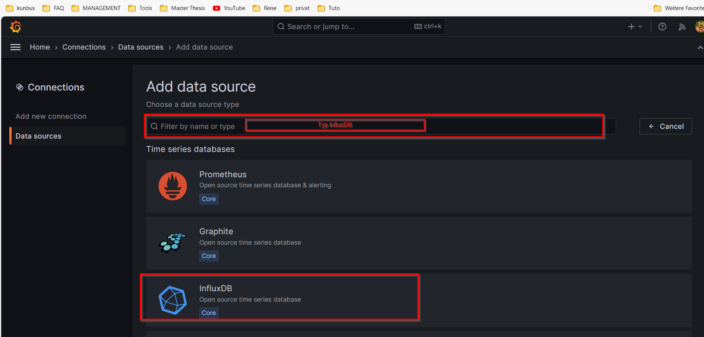Click the Connections sidebar heading

pyautogui.click(x=56, y=87)
